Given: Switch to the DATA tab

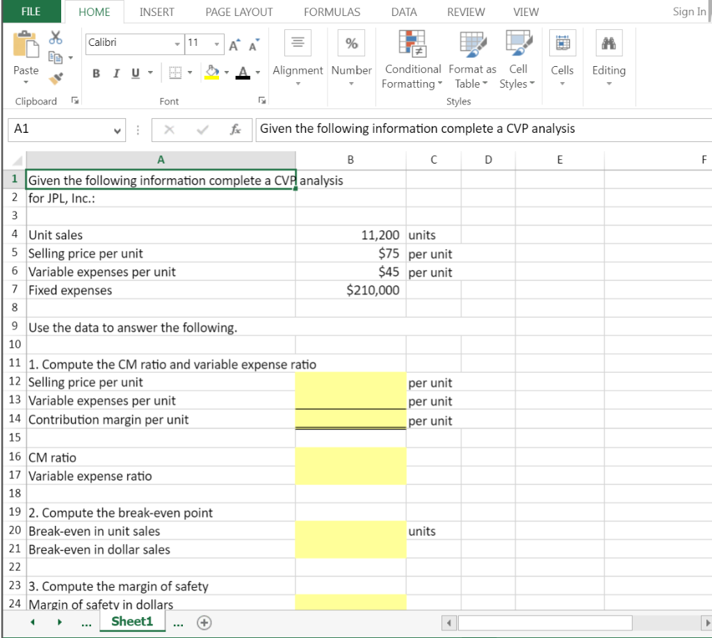Looking at the screenshot, I should [404, 13].
